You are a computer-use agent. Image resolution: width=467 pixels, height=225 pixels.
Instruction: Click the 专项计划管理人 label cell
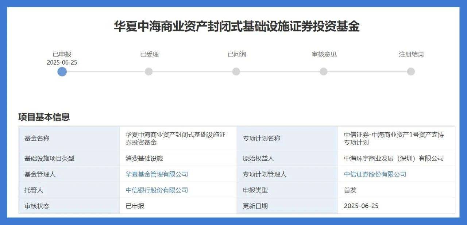[x=287, y=174]
